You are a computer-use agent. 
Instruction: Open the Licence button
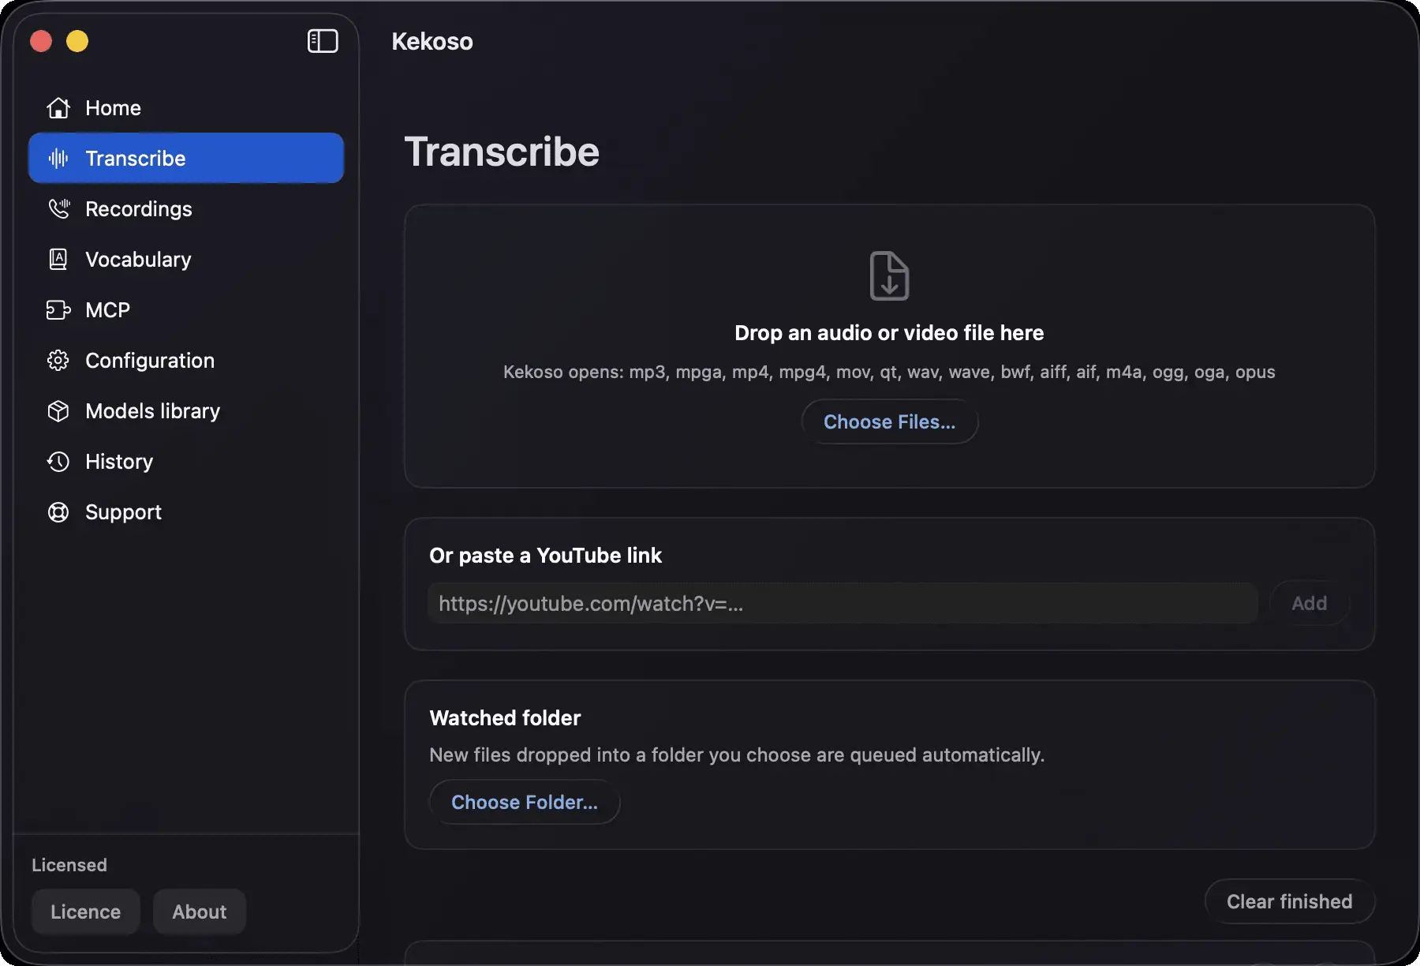[86, 912]
